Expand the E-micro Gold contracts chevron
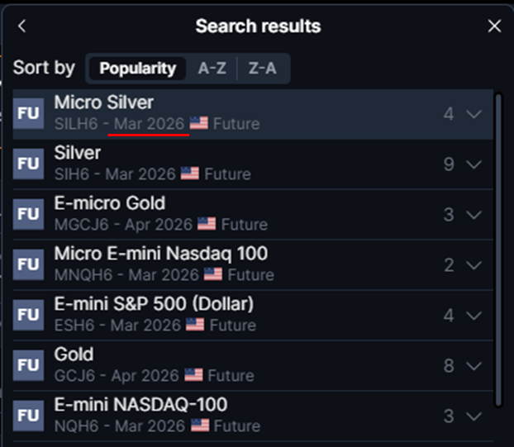Screen dimensions: 514x447 [x=474, y=215]
